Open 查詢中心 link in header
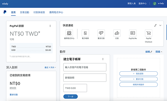167x101 pixels. pyautogui.click(x=143, y=4)
